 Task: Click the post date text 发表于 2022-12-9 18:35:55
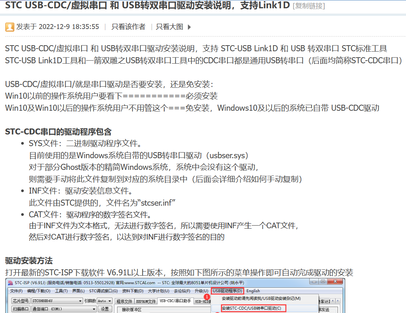(57, 27)
